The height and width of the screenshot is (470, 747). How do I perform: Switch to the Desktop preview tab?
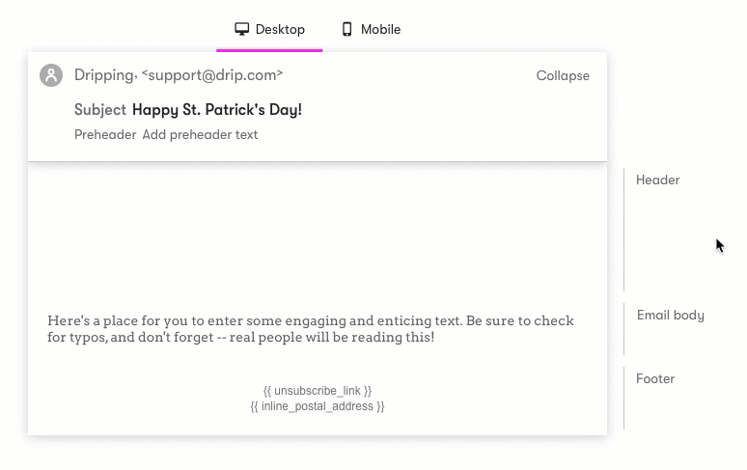point(269,30)
